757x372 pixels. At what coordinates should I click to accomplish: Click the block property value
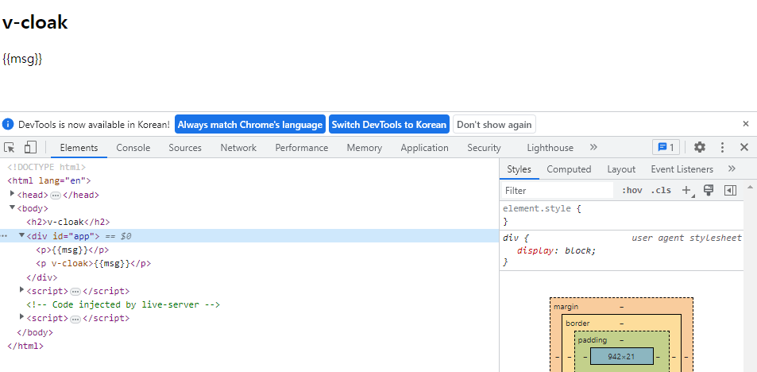(578, 250)
